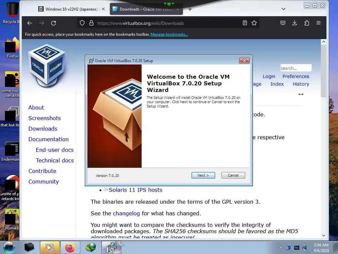
Task: Bookmark this page with the star icon
Action: click(x=254, y=23)
